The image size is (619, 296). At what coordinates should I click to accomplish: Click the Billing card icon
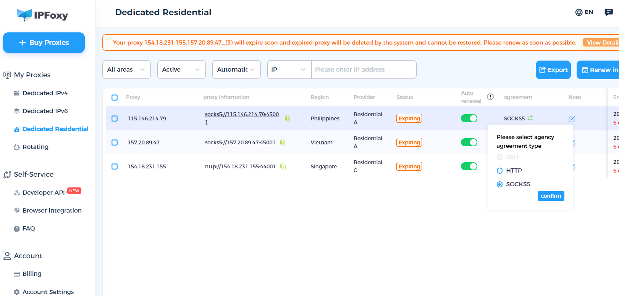click(x=16, y=274)
